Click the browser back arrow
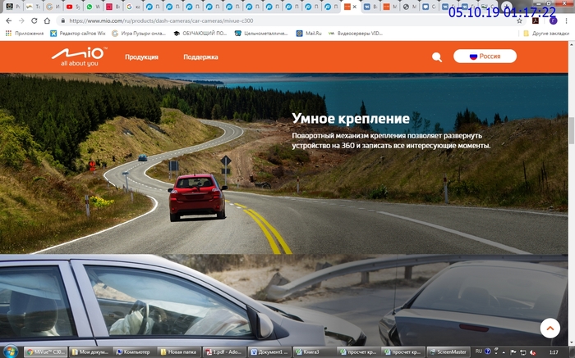575x358 pixels. point(9,20)
